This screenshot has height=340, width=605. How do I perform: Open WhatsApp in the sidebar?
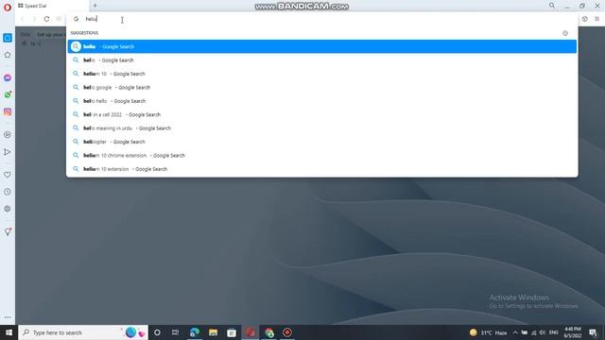[8, 94]
